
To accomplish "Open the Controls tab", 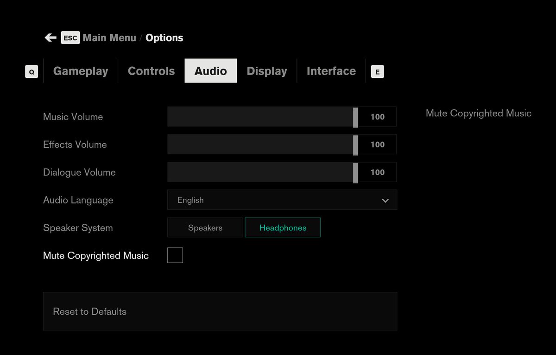I will pos(151,71).
